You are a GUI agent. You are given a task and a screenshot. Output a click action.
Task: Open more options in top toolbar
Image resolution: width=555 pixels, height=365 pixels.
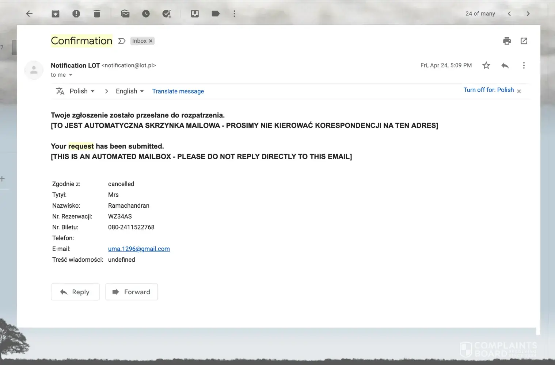pos(234,14)
